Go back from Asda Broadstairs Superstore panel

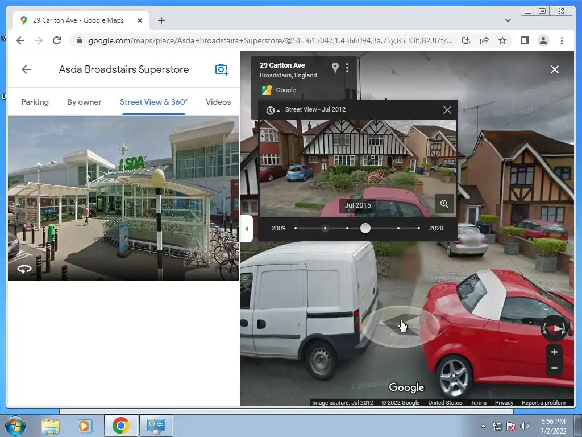26,69
